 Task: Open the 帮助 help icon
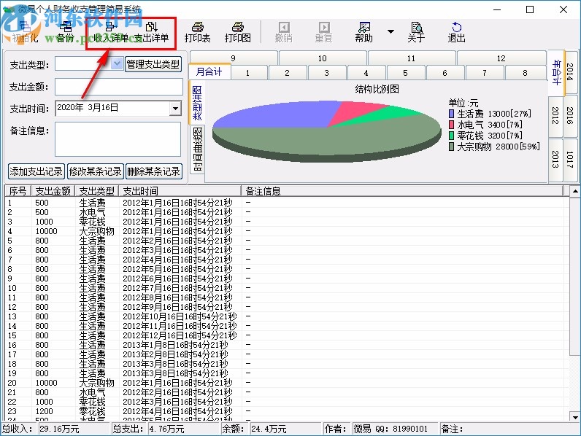[364, 32]
